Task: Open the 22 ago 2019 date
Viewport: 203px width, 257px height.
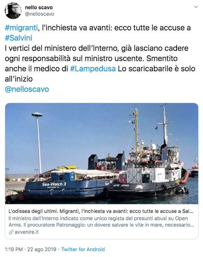Action: (42, 249)
